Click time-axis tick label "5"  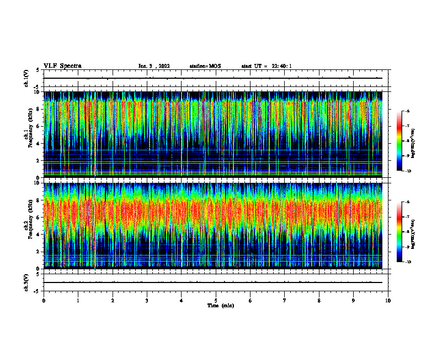(216, 301)
